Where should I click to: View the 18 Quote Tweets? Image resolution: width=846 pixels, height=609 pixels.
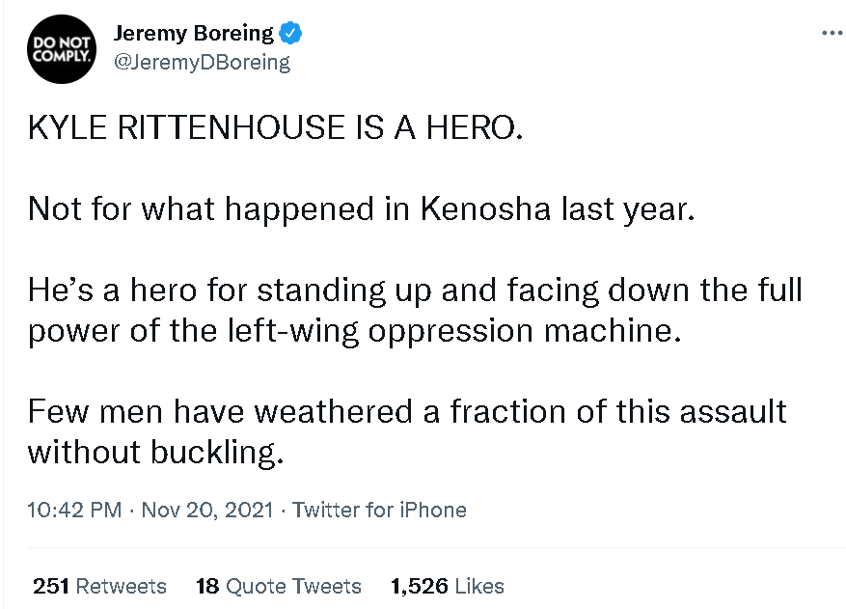click(278, 586)
